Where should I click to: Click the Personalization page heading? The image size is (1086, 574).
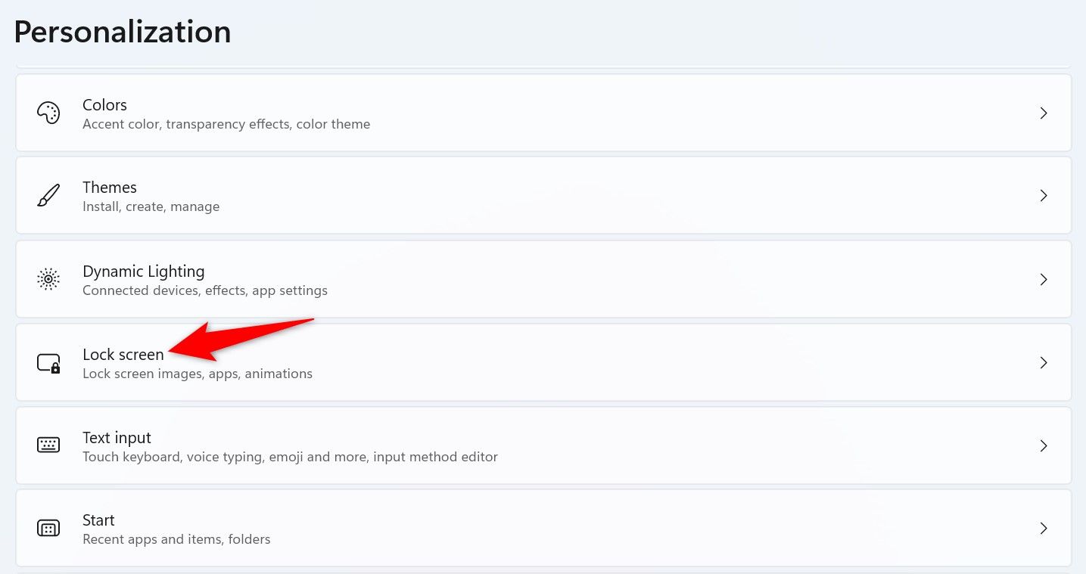pyautogui.click(x=123, y=32)
